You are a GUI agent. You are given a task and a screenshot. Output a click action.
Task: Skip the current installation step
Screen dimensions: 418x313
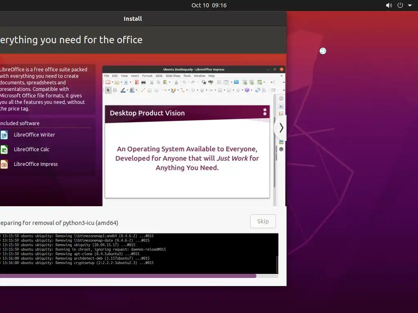(x=263, y=221)
